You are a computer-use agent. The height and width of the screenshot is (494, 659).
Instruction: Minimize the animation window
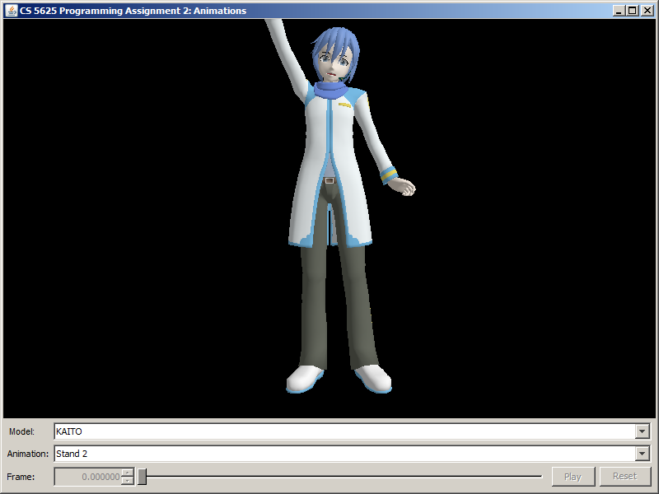[x=619, y=11]
